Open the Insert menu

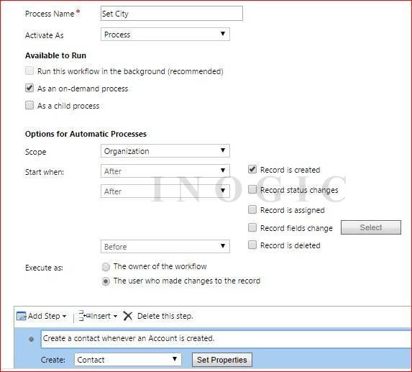(98, 316)
